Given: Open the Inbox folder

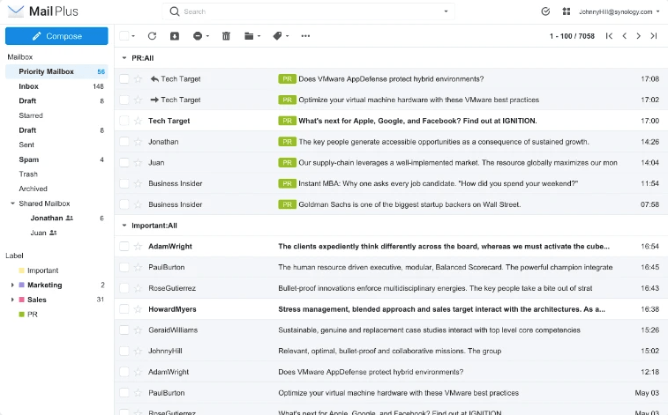Looking at the screenshot, I should point(56,86).
